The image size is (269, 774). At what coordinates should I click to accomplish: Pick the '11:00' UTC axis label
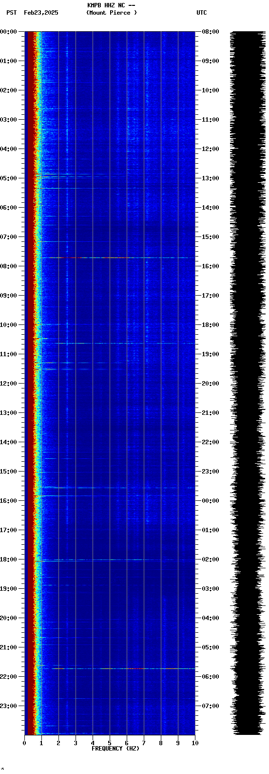[x=210, y=120]
